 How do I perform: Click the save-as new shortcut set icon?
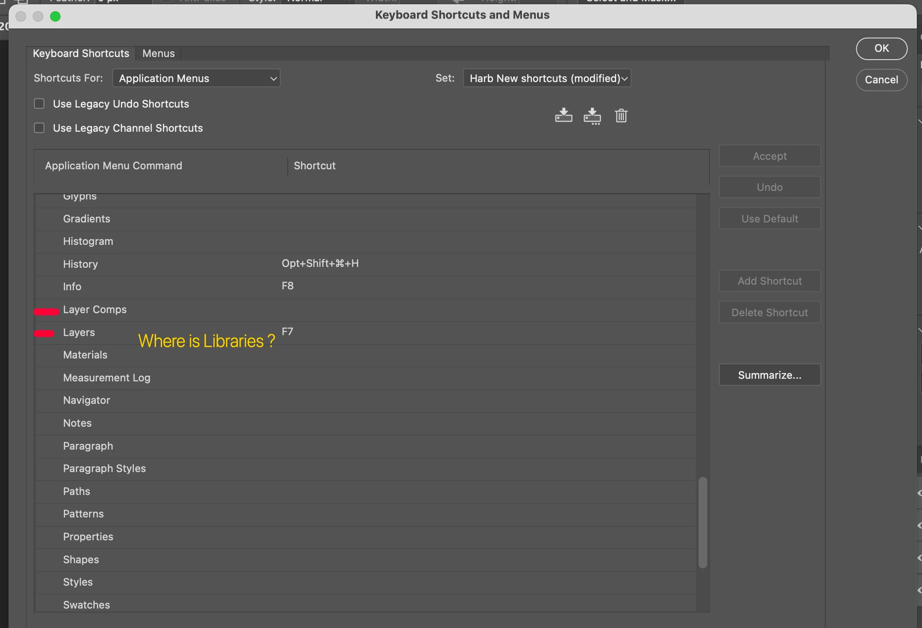pos(592,116)
